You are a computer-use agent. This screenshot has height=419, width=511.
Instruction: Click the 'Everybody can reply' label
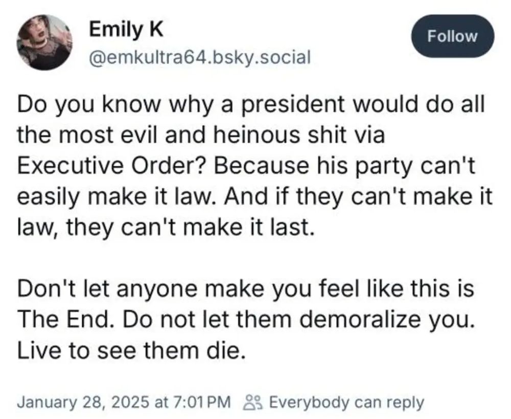pos(345,402)
